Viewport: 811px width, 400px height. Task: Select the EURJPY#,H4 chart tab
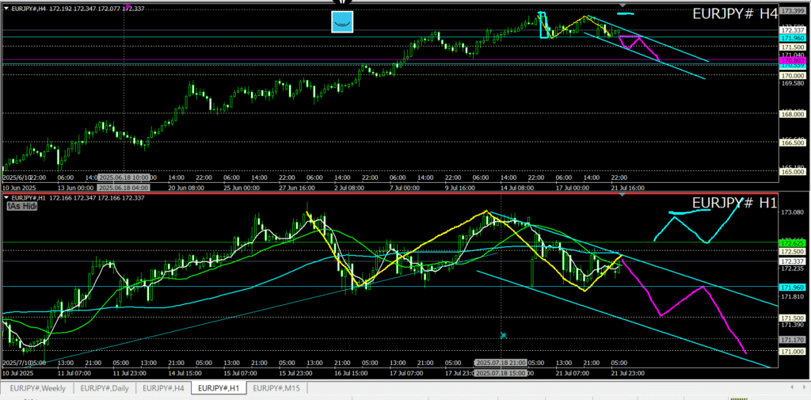click(166, 388)
